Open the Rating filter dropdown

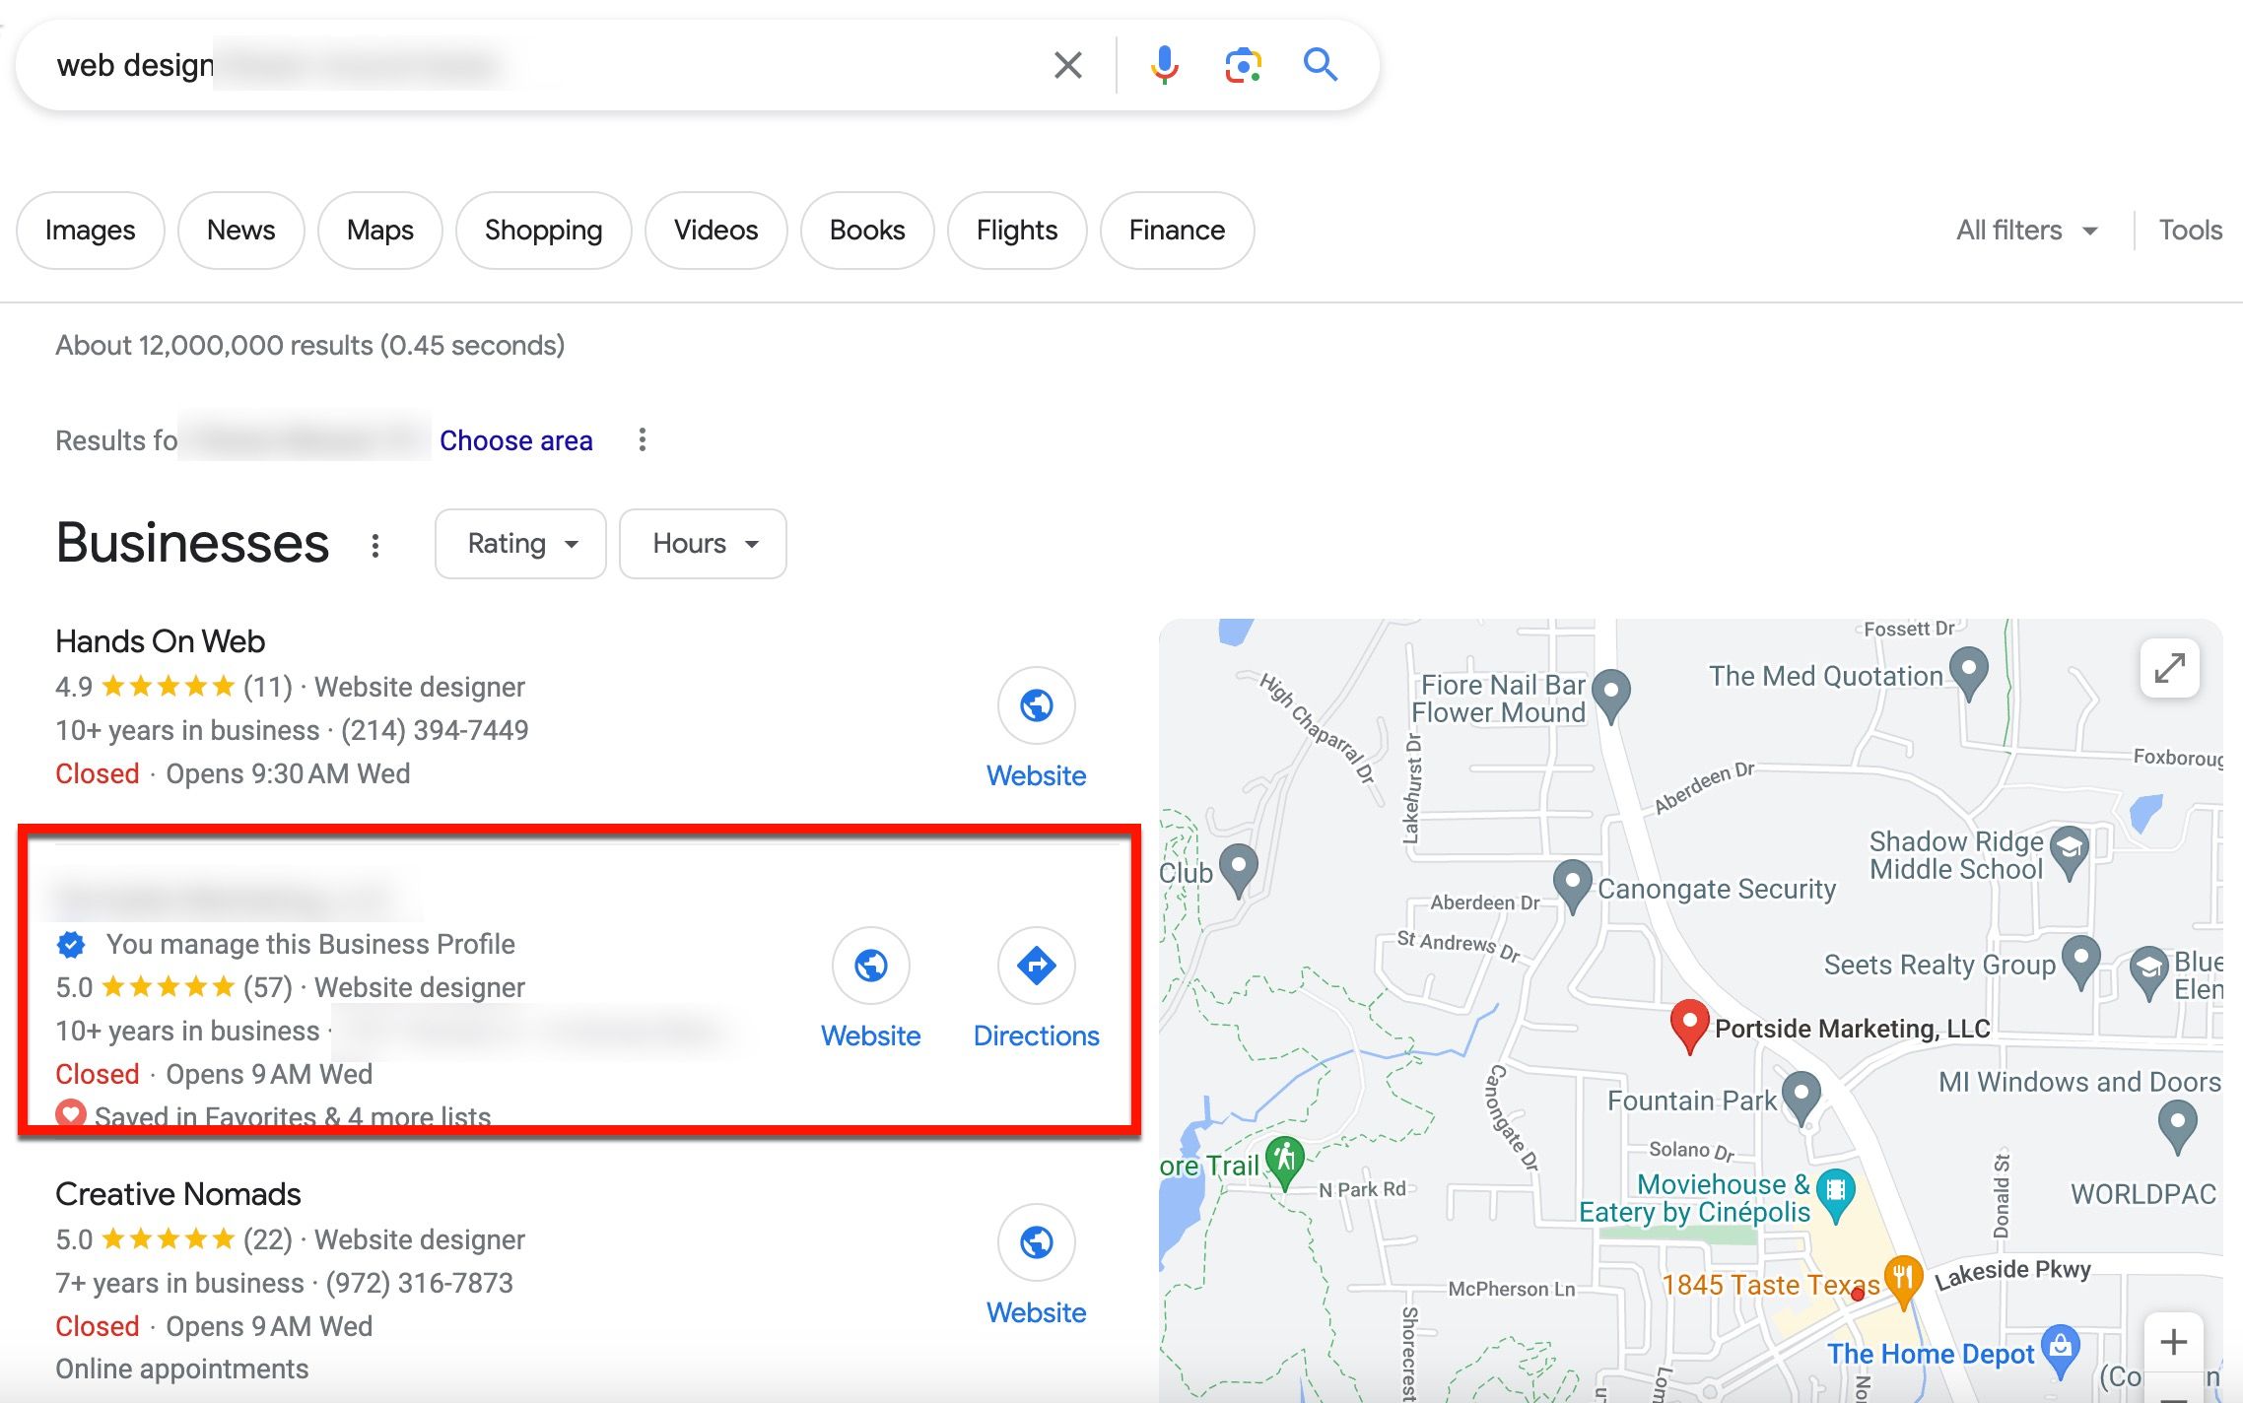(x=520, y=544)
